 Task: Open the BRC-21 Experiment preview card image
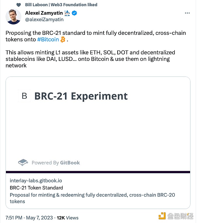[98, 124]
